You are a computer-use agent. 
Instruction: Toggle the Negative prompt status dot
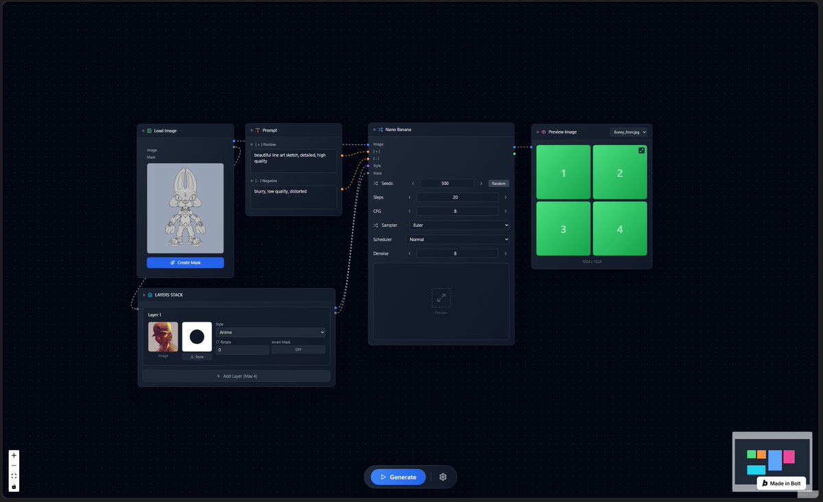point(252,180)
